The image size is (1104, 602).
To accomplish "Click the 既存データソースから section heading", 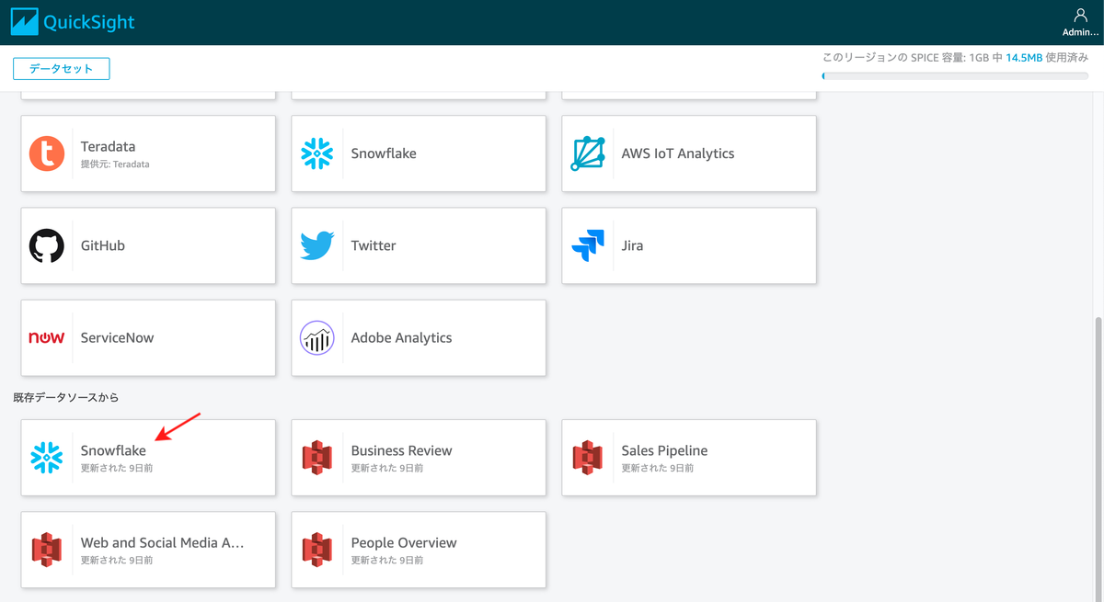I will pyautogui.click(x=66, y=398).
